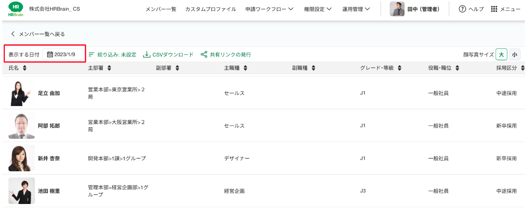The height and width of the screenshot is (210, 525).
Task: Click the CSV download icon
Action: [147, 54]
